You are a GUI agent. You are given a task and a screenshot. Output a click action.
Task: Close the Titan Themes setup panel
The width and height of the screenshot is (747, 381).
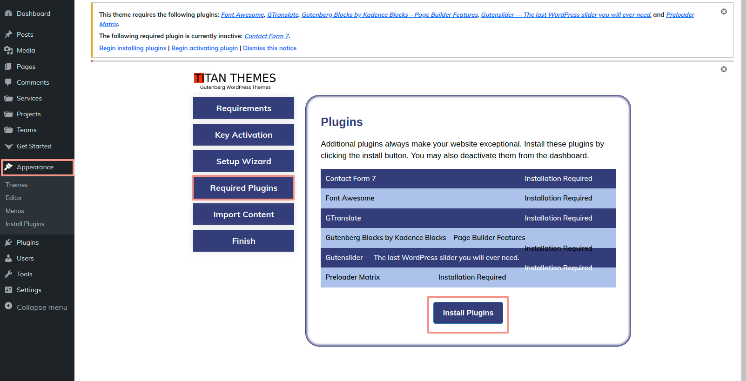click(724, 69)
